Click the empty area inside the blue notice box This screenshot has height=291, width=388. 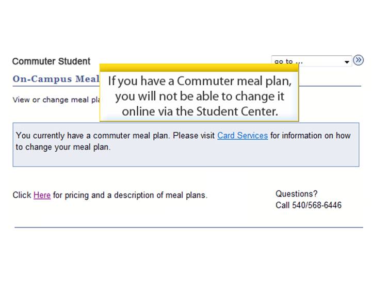coord(186,159)
